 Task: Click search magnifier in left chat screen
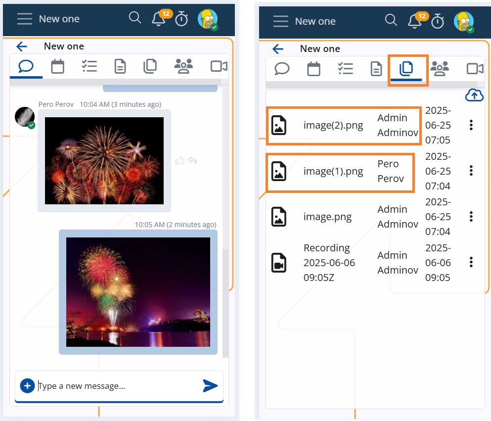pos(135,17)
